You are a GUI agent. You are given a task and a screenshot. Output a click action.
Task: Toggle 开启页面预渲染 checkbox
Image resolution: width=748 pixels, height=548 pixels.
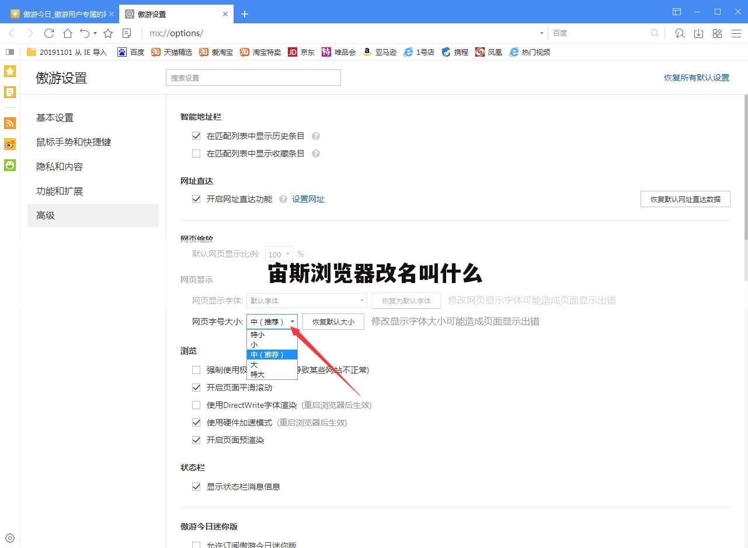pyautogui.click(x=196, y=440)
